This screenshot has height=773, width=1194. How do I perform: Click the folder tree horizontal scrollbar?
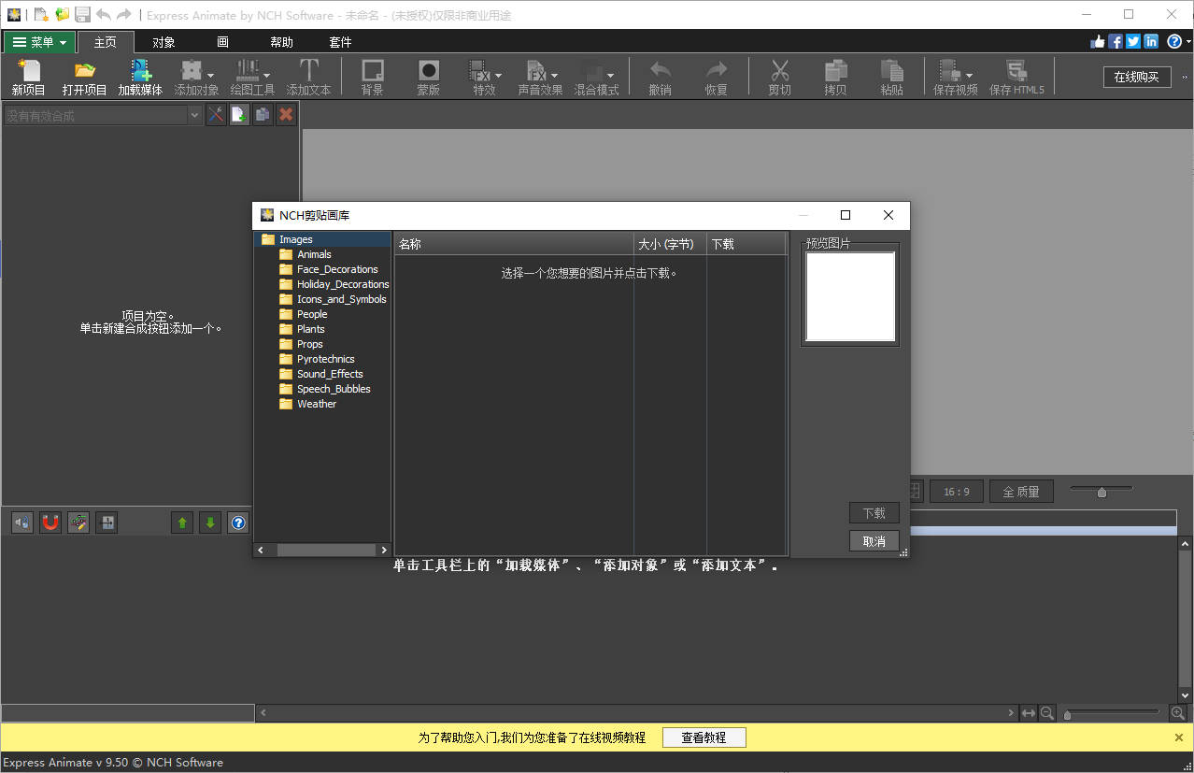point(322,550)
